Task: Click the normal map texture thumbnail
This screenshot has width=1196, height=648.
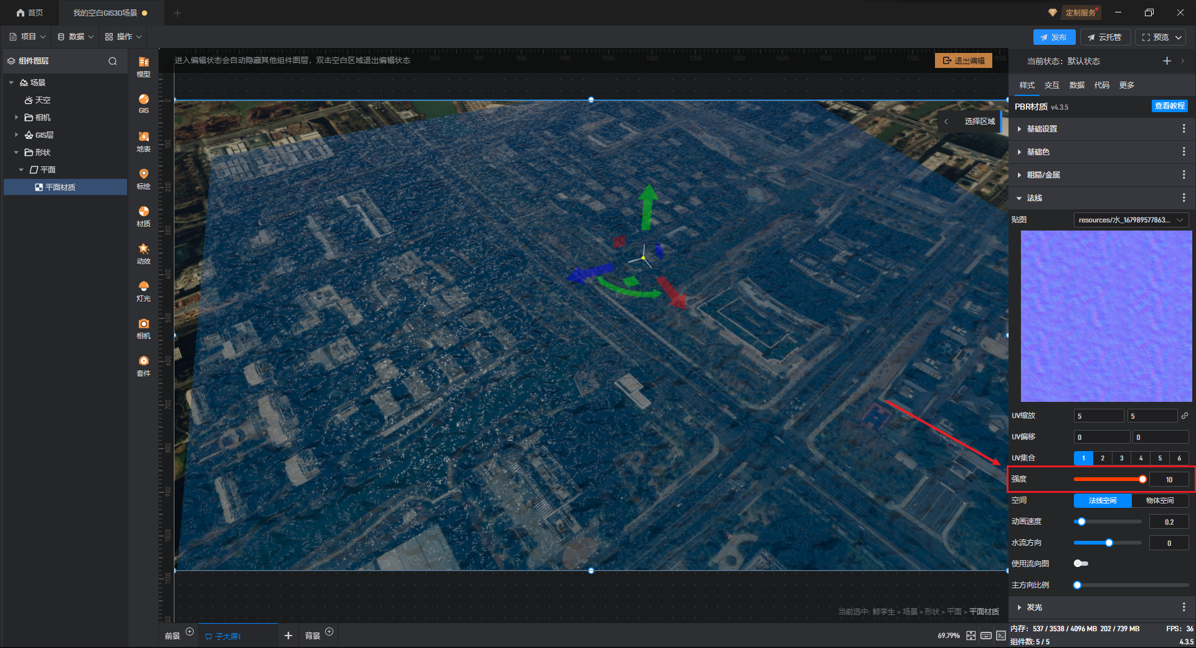Action: point(1106,316)
